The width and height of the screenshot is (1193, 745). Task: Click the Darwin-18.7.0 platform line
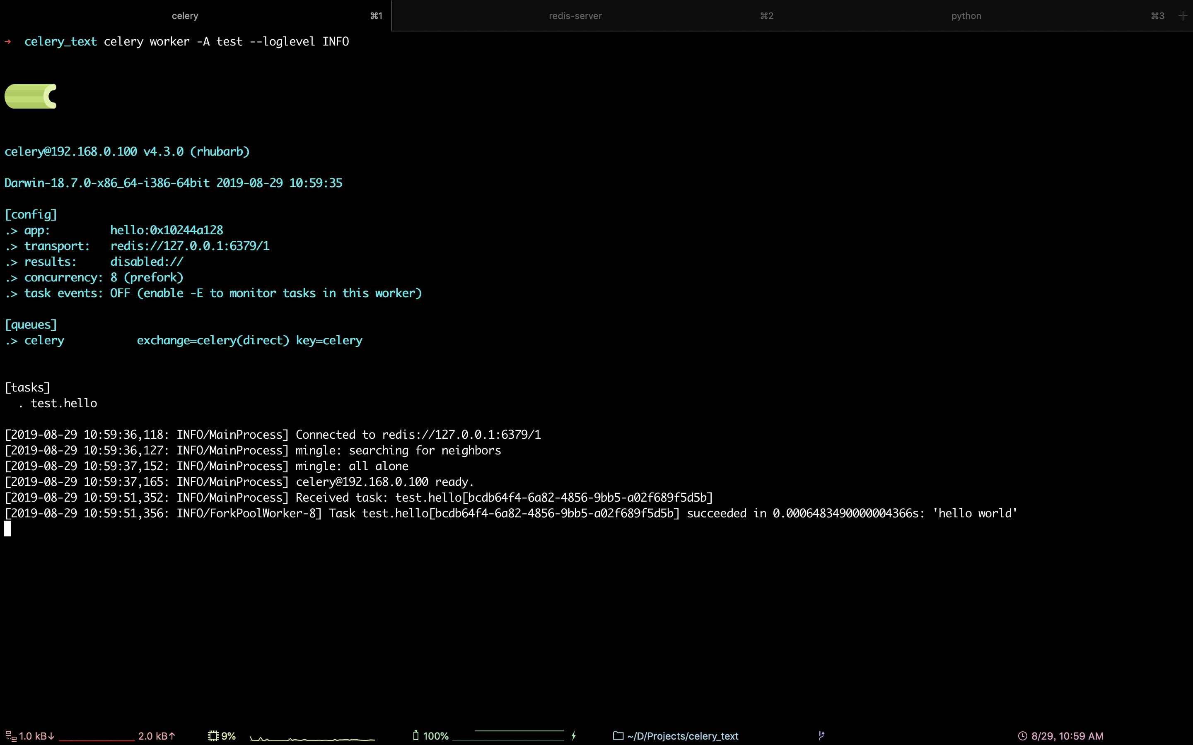click(174, 183)
